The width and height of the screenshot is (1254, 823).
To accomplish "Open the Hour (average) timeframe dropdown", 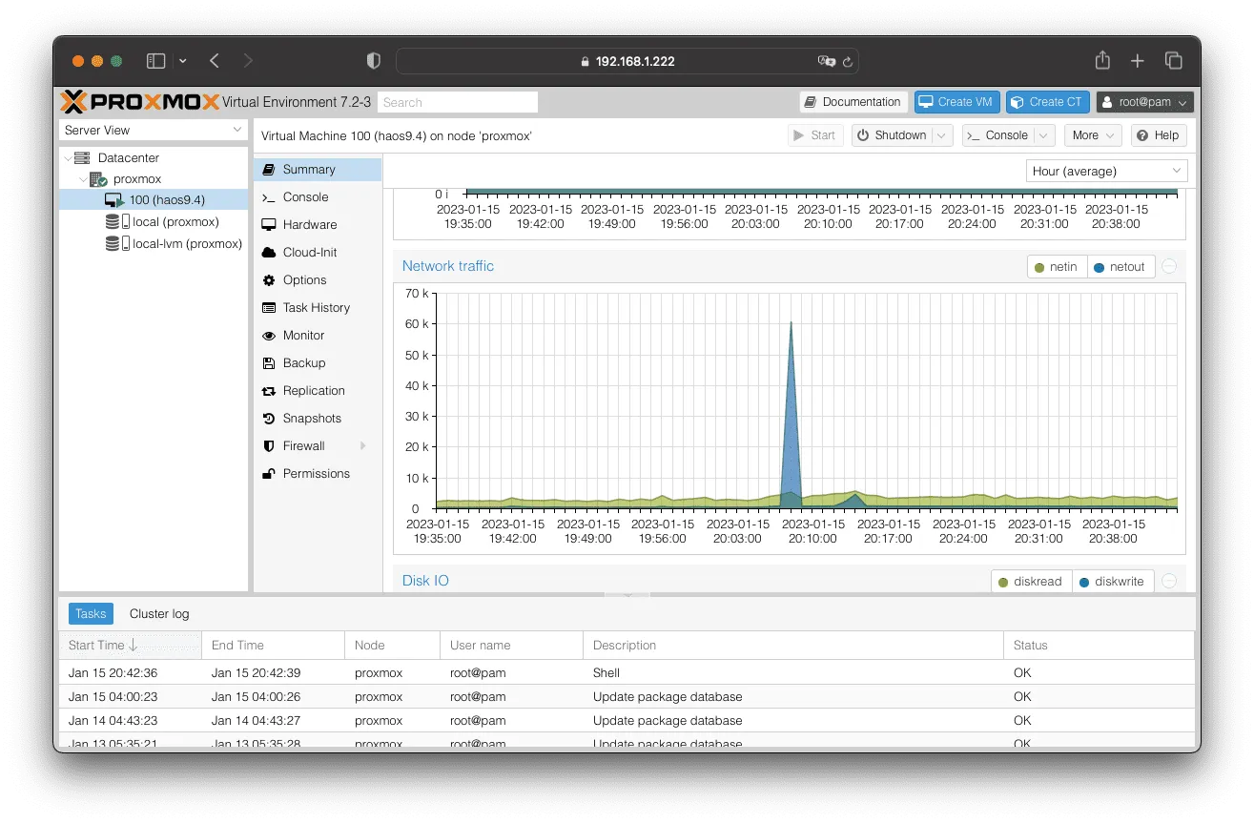I will point(1106,172).
